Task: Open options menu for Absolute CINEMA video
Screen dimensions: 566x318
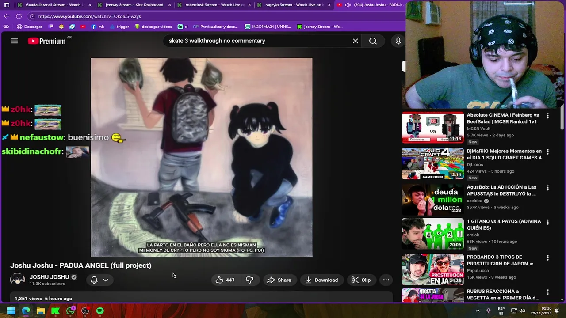Action: pos(548,116)
